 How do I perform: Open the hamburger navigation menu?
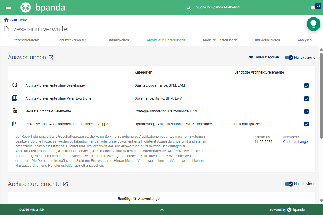coord(8,7)
